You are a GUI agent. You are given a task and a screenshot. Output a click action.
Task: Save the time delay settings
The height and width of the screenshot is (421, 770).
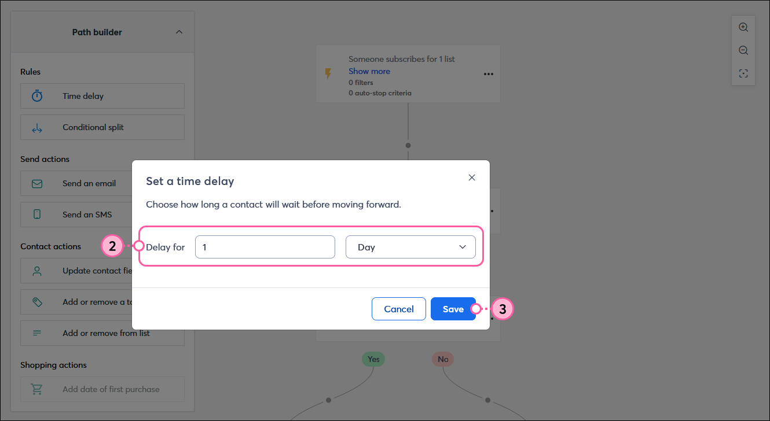[453, 308]
